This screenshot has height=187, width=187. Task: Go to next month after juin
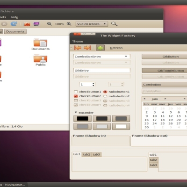pyautogui.click(x=165, y=99)
